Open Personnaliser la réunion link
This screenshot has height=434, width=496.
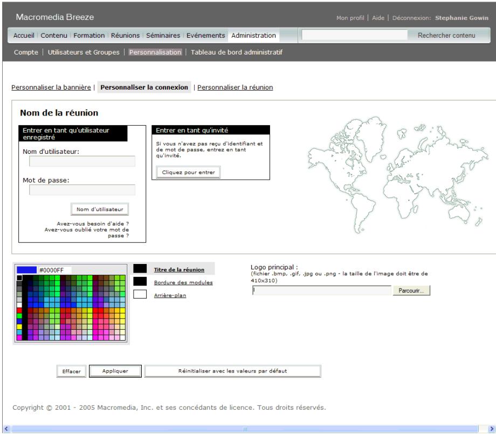click(x=235, y=87)
